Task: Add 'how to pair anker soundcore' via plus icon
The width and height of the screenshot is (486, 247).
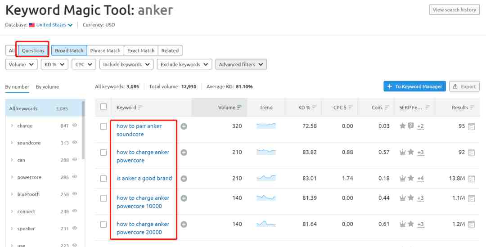Action: [x=184, y=126]
